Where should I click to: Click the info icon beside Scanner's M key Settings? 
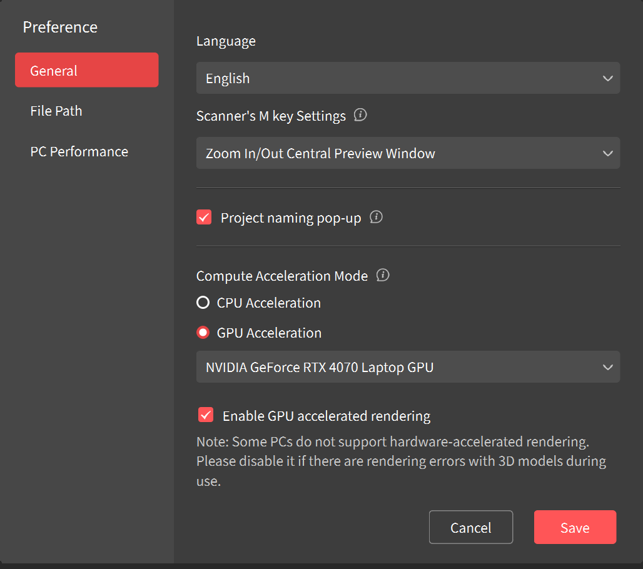tap(360, 115)
